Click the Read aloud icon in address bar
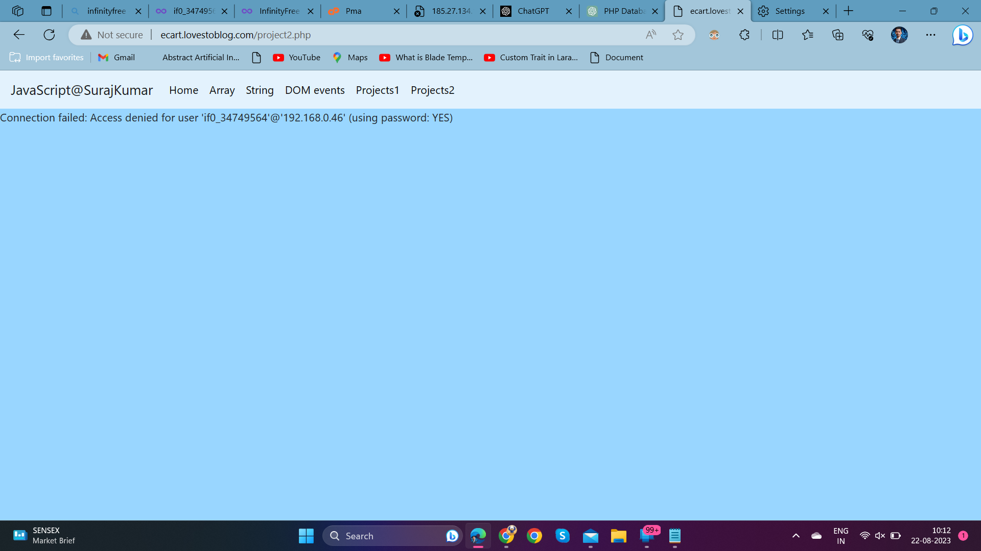Viewport: 981px width, 551px height. click(x=650, y=35)
